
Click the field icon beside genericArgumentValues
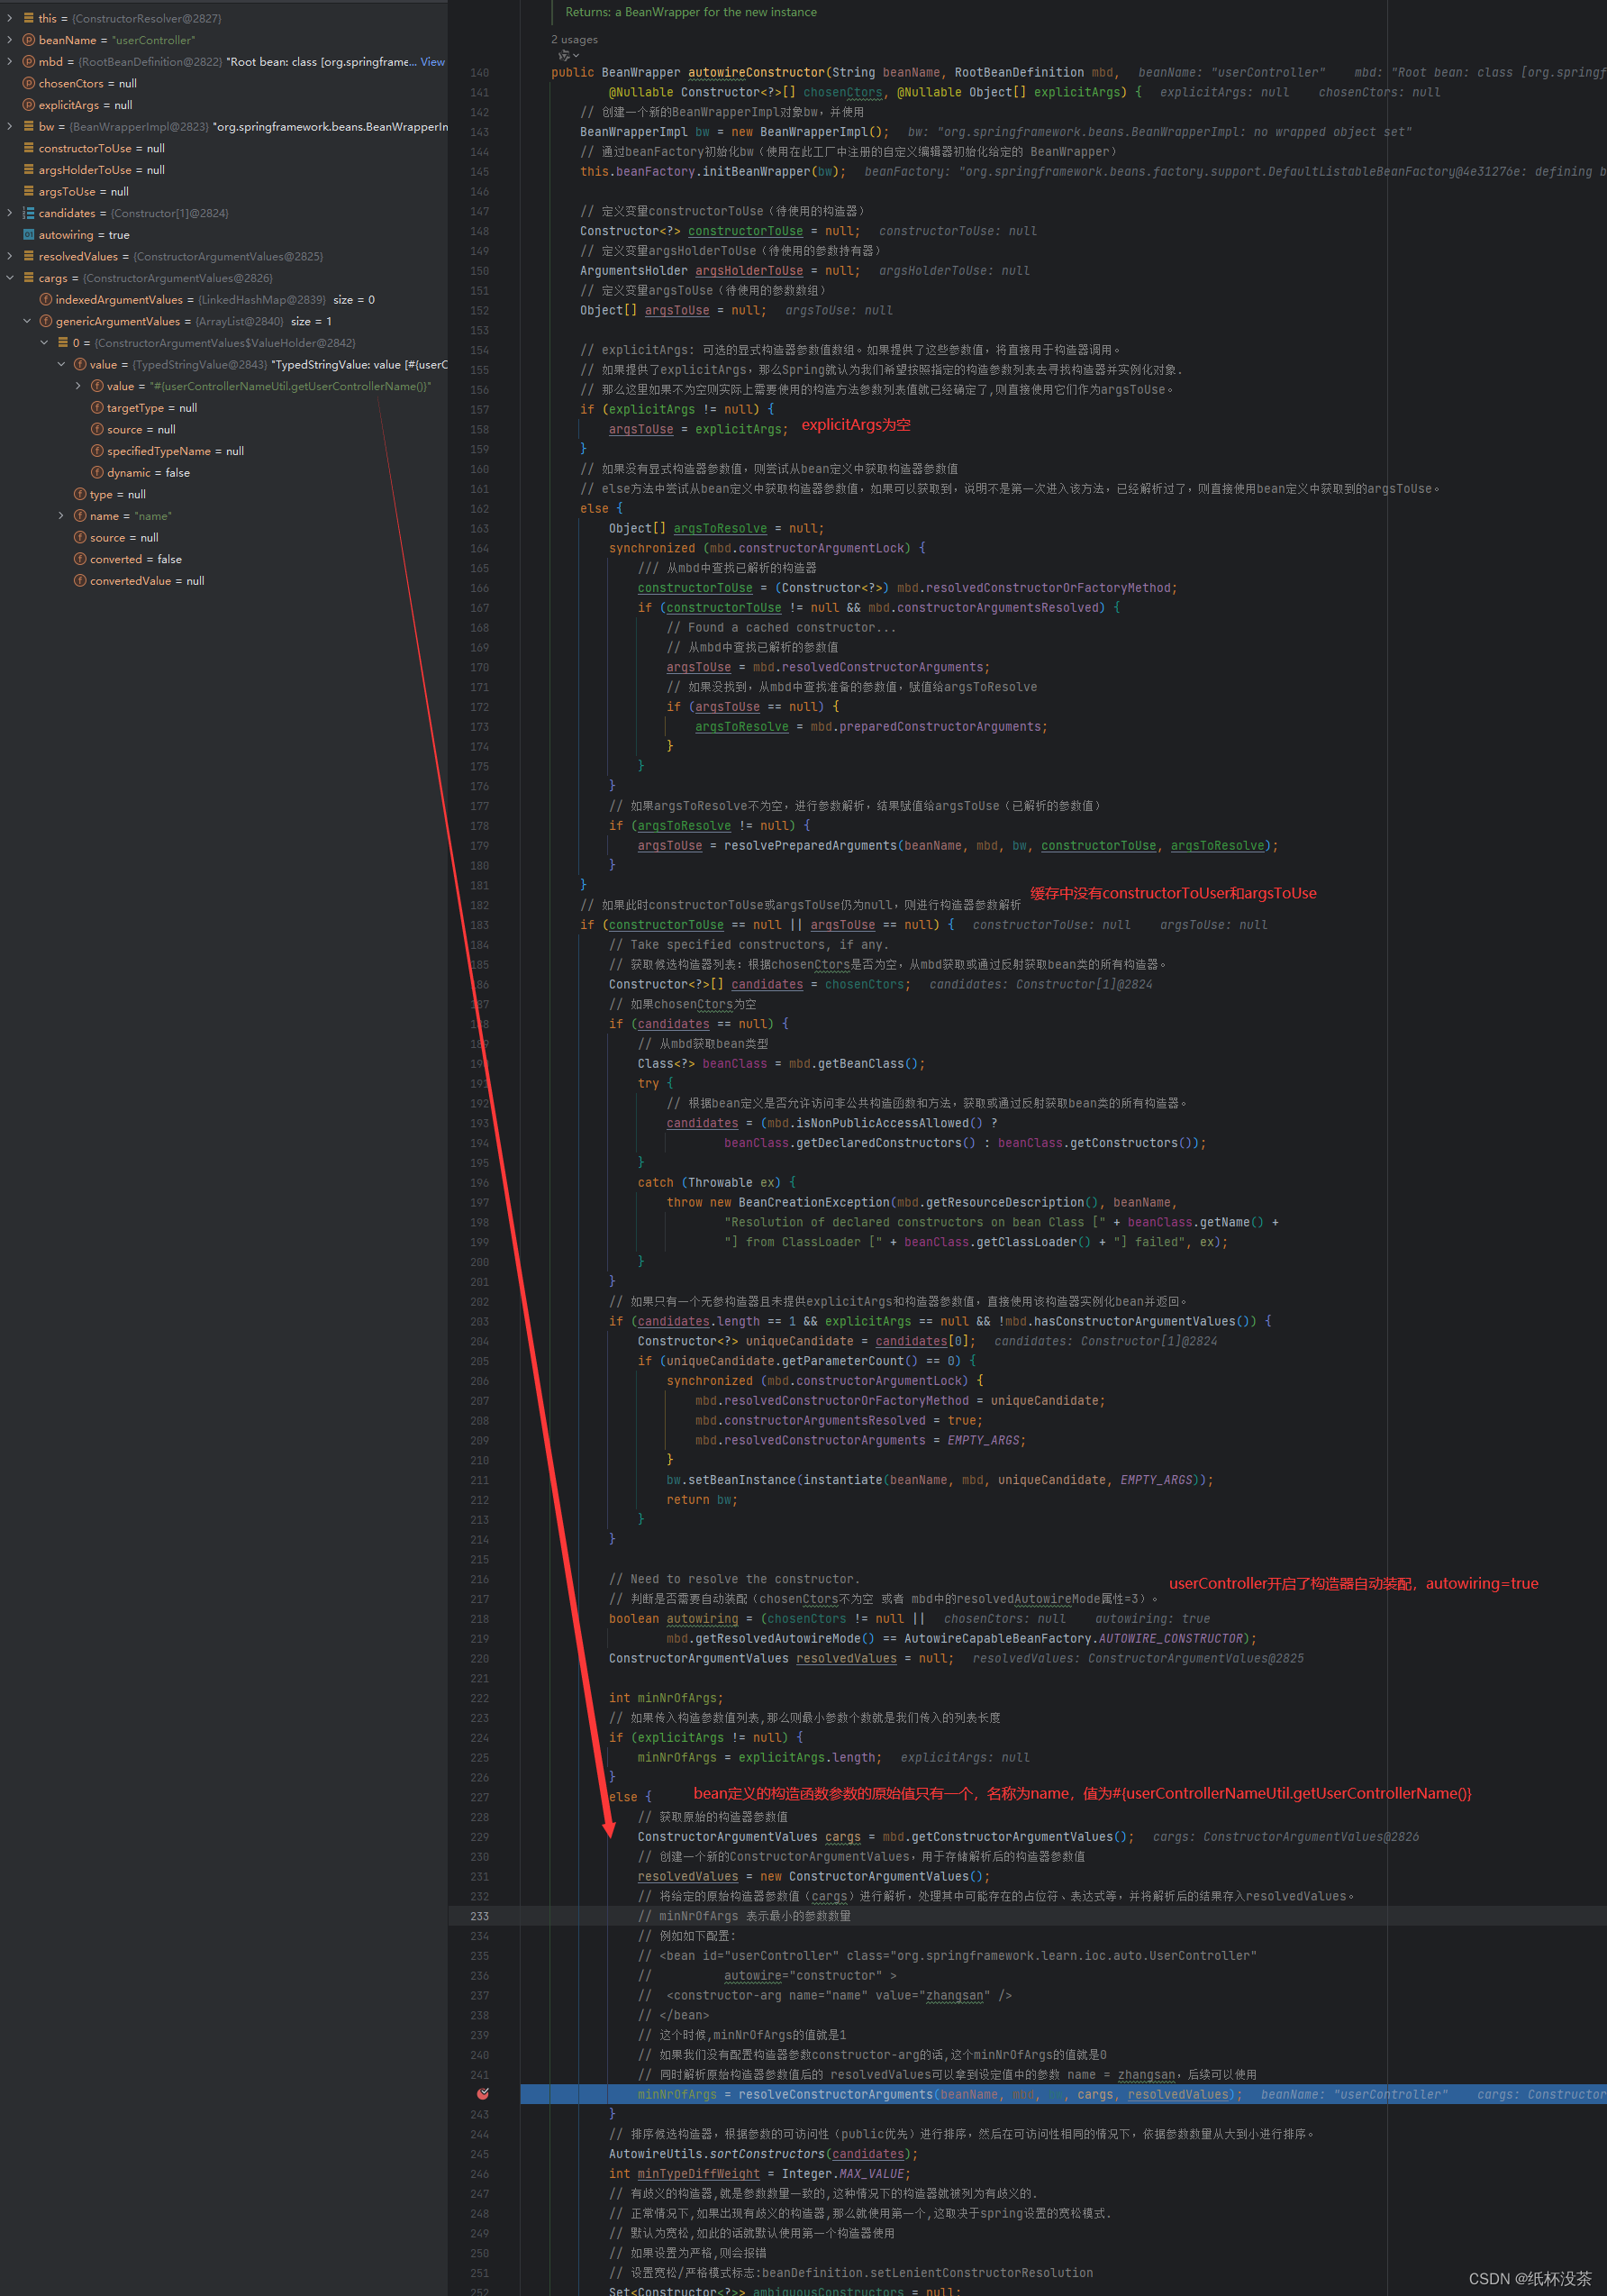point(46,321)
